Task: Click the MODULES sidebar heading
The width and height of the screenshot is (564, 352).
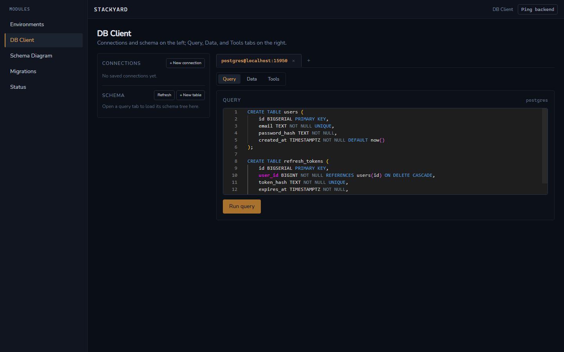Action: (x=20, y=9)
